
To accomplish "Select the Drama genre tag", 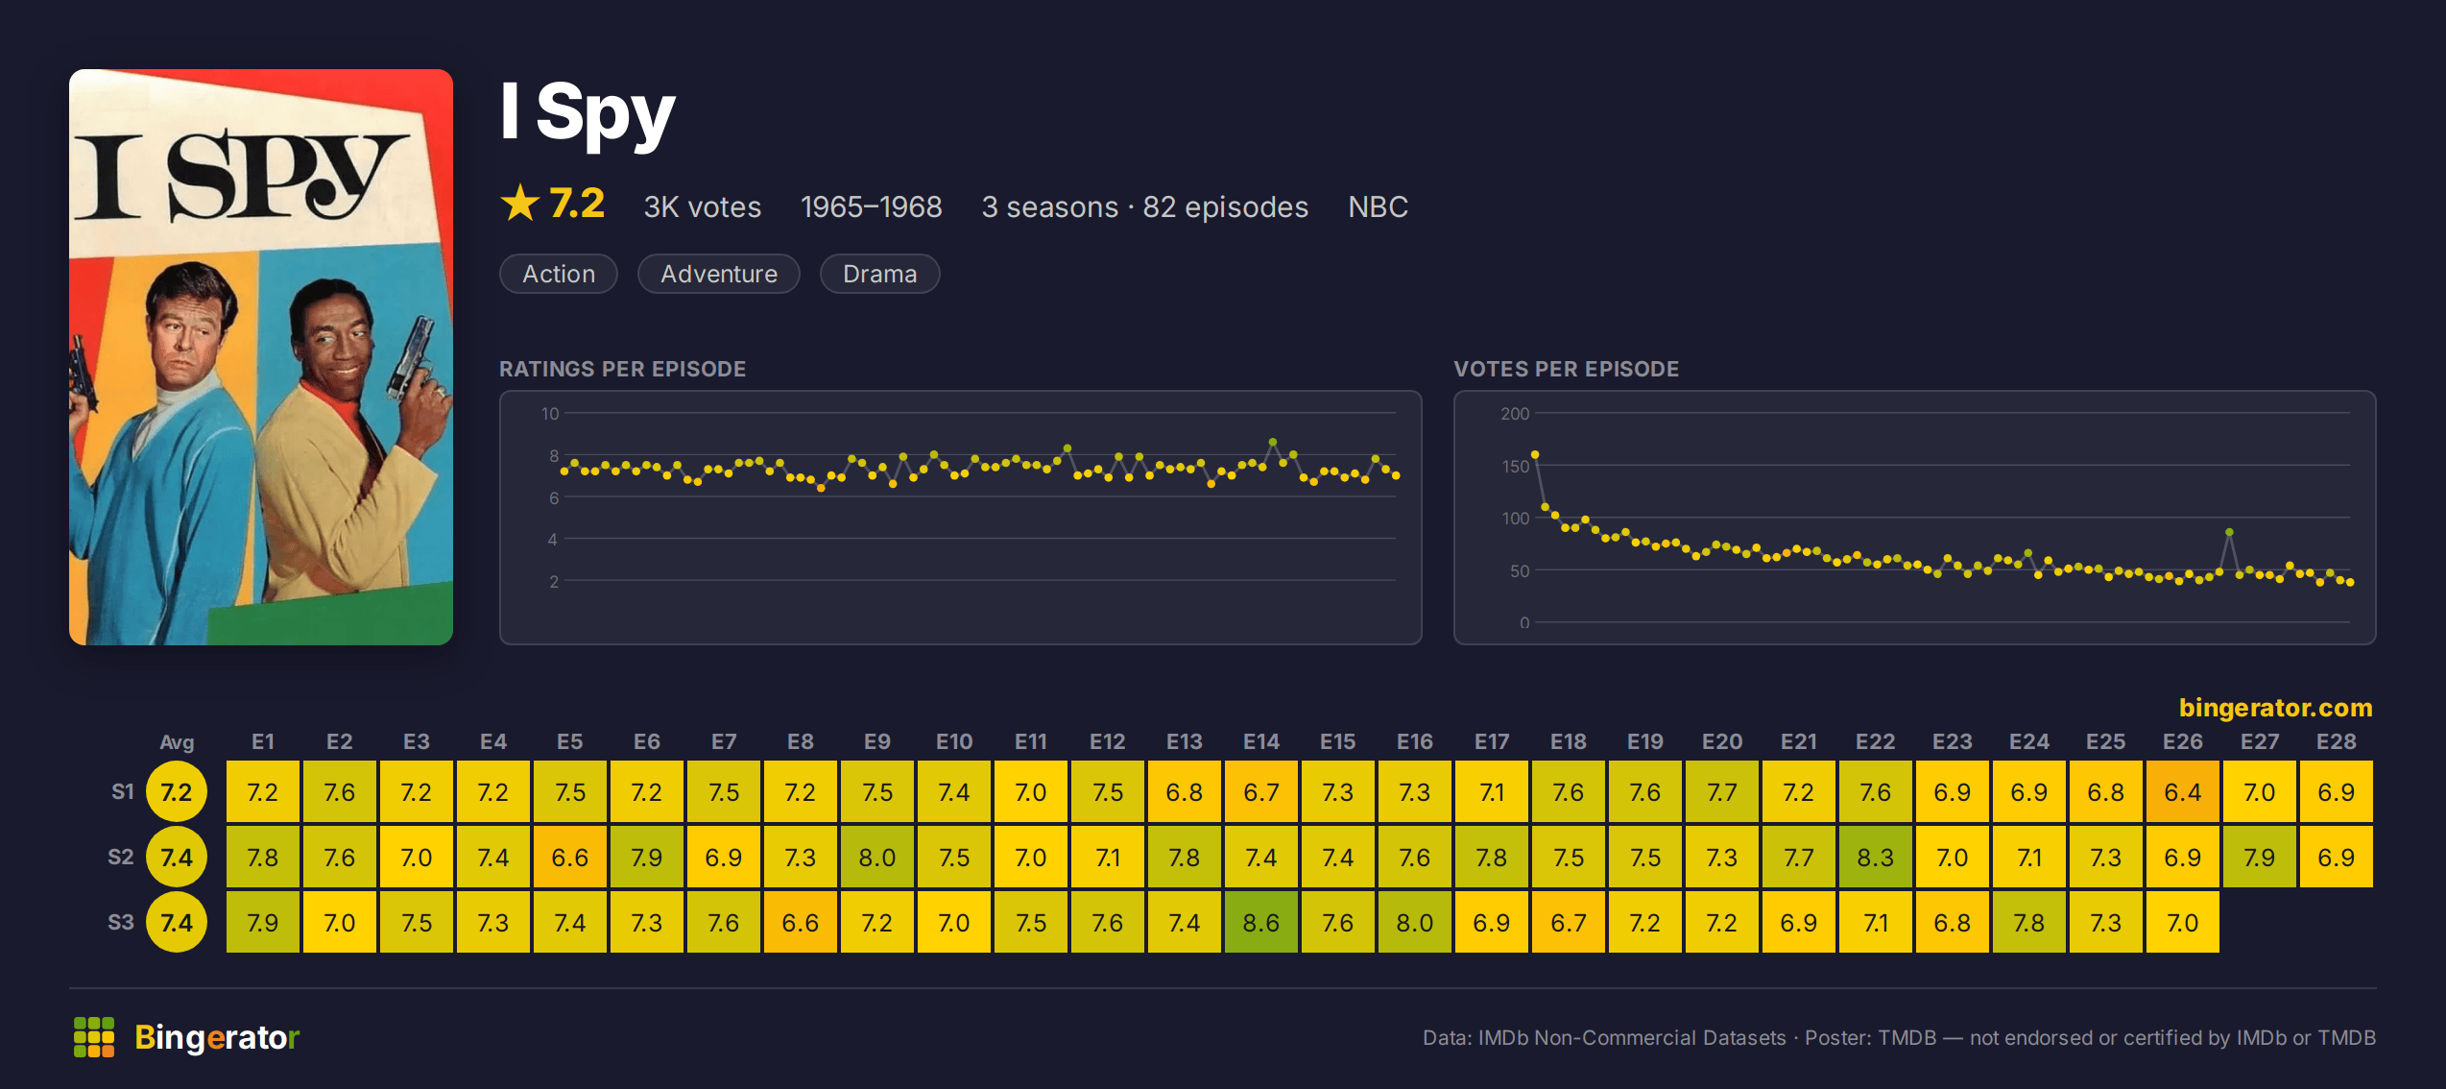I will click(880, 274).
